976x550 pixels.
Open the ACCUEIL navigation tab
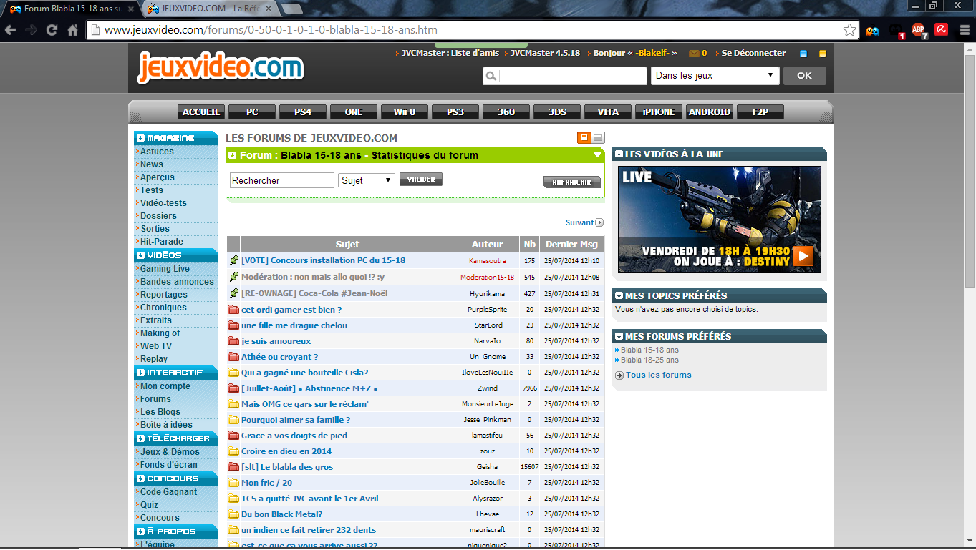(x=201, y=112)
